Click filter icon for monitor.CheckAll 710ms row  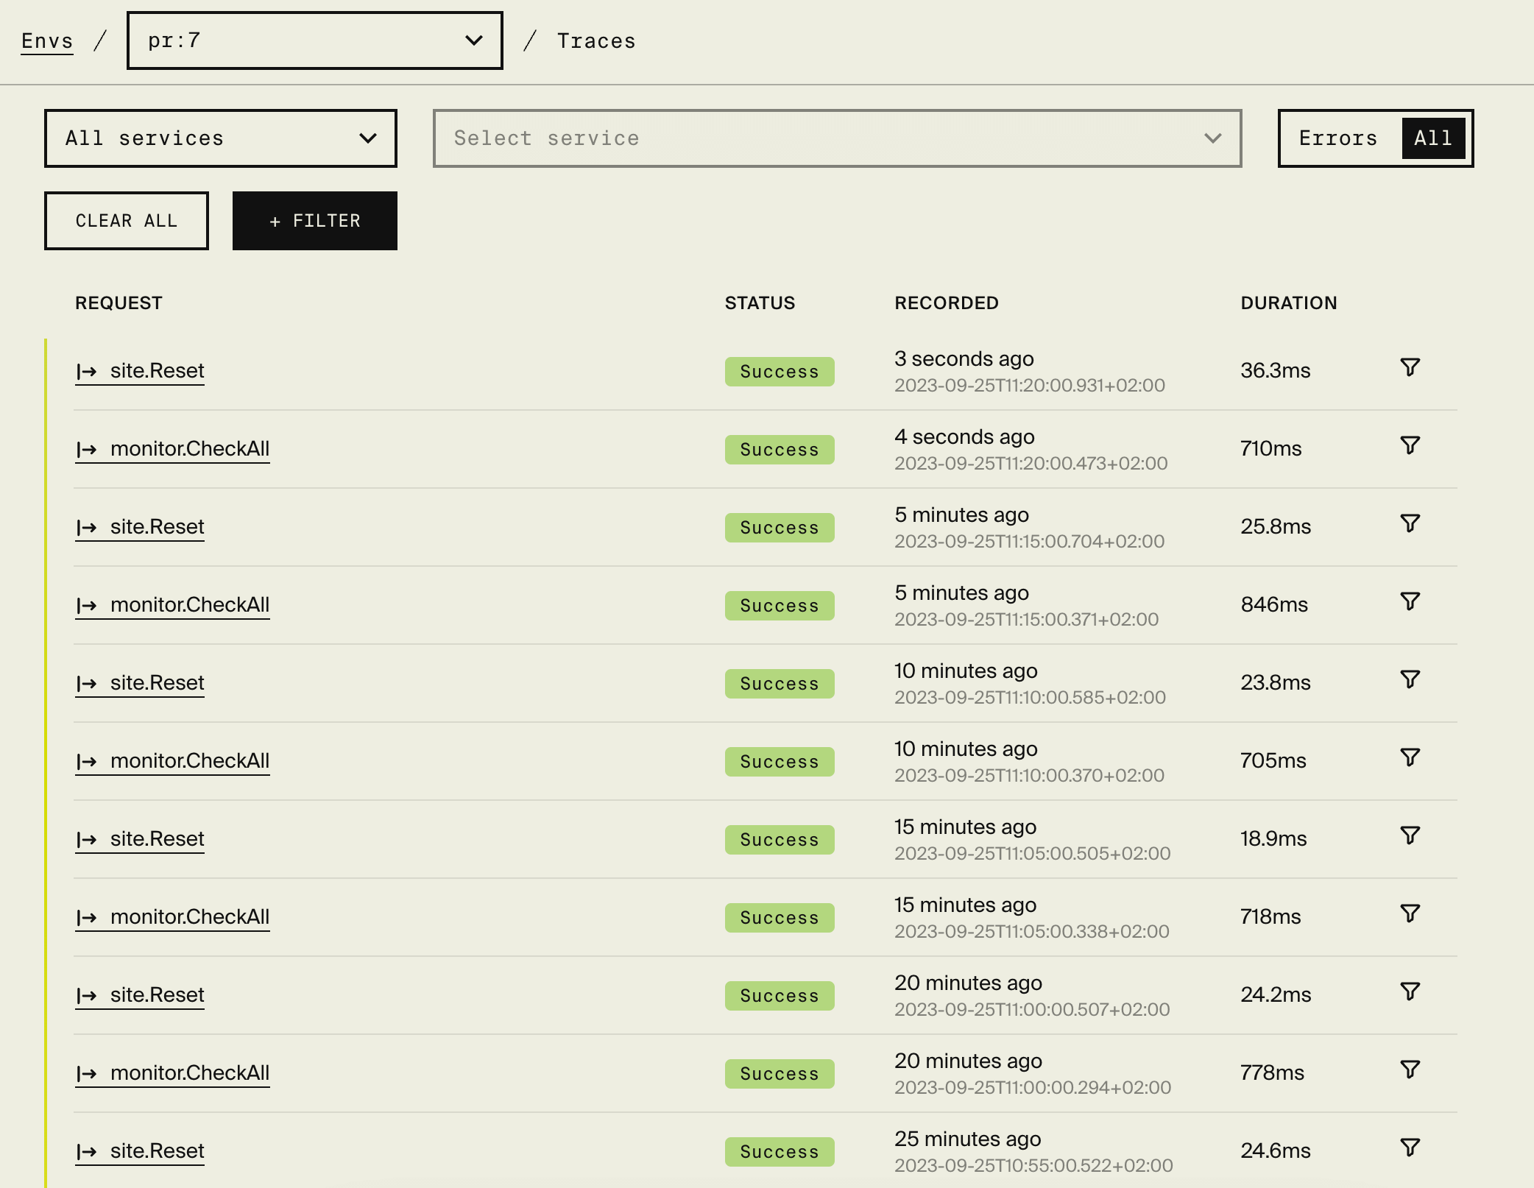[1410, 445]
